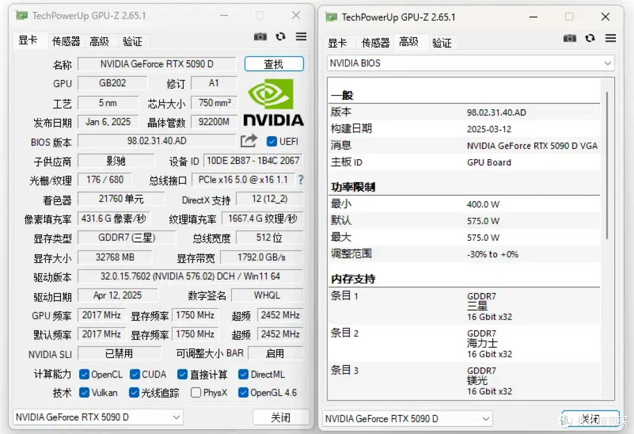Screen dimensions: 634x434
Task: Select 传感器 tab in left window
Action: [66, 41]
